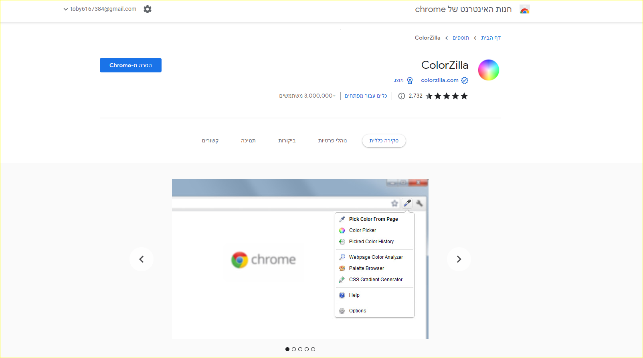
Task: Go to the תוספים breadcrumb link
Action: click(x=461, y=38)
